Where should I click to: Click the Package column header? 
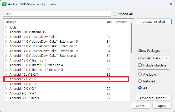pos(55,22)
